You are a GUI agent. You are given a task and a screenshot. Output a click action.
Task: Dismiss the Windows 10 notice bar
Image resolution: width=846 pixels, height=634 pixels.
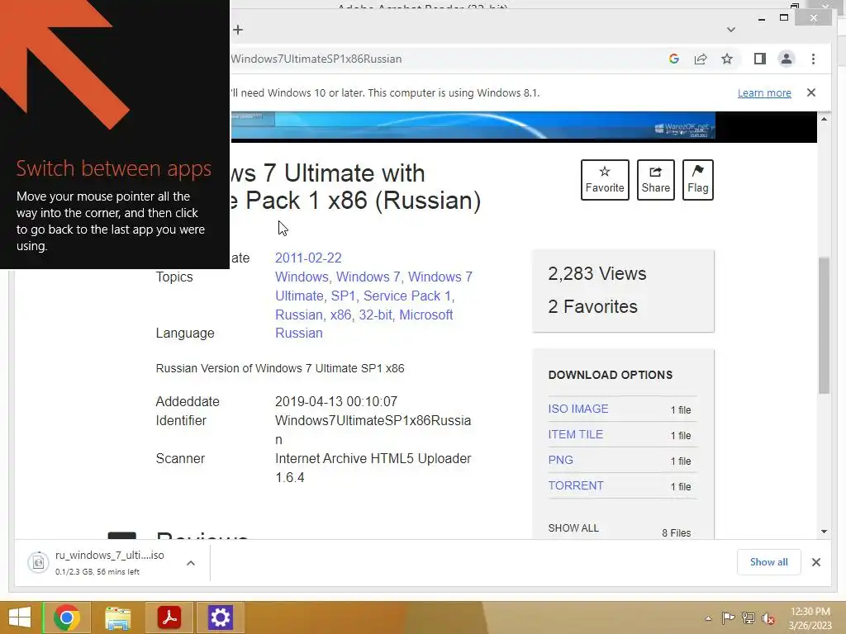coord(811,92)
